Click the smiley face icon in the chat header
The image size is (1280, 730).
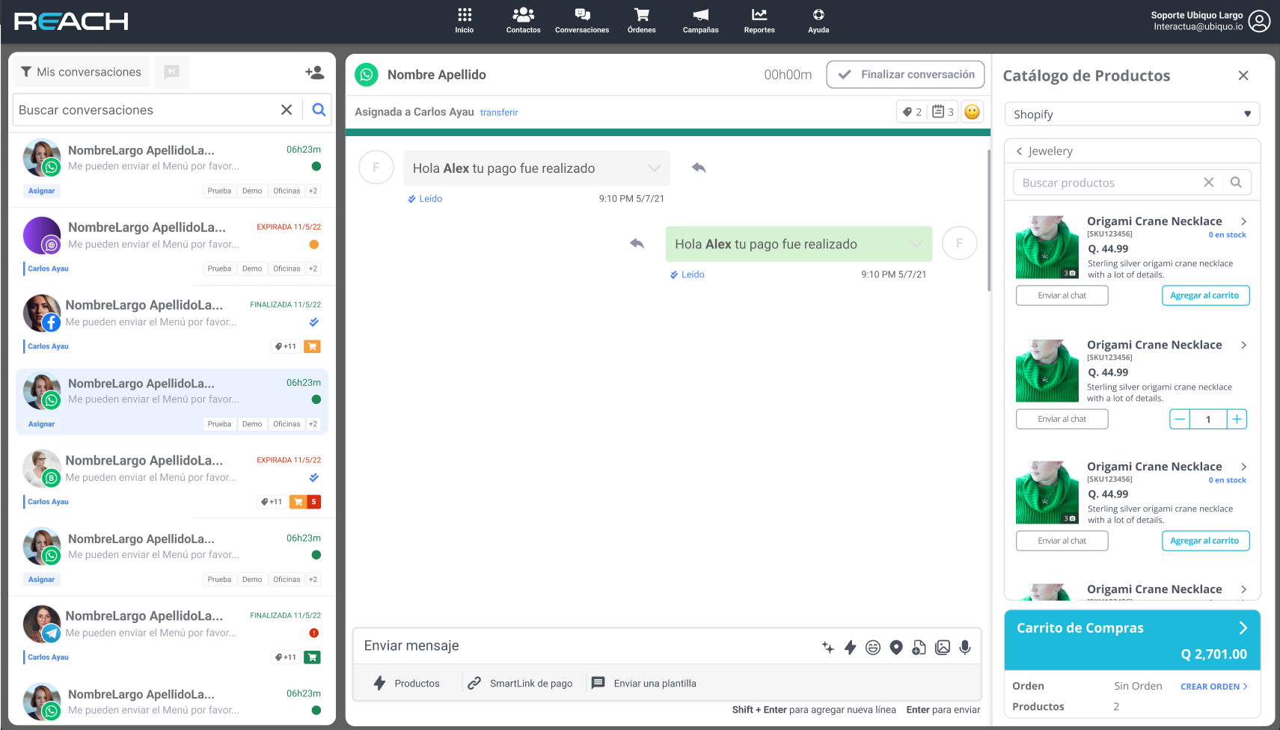coord(972,112)
